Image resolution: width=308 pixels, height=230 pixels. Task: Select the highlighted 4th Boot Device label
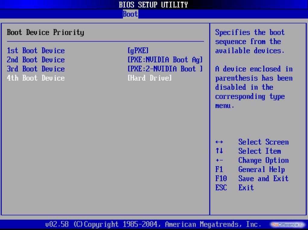pos(36,78)
